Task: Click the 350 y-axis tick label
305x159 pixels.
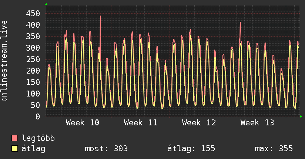Action: click(33, 36)
